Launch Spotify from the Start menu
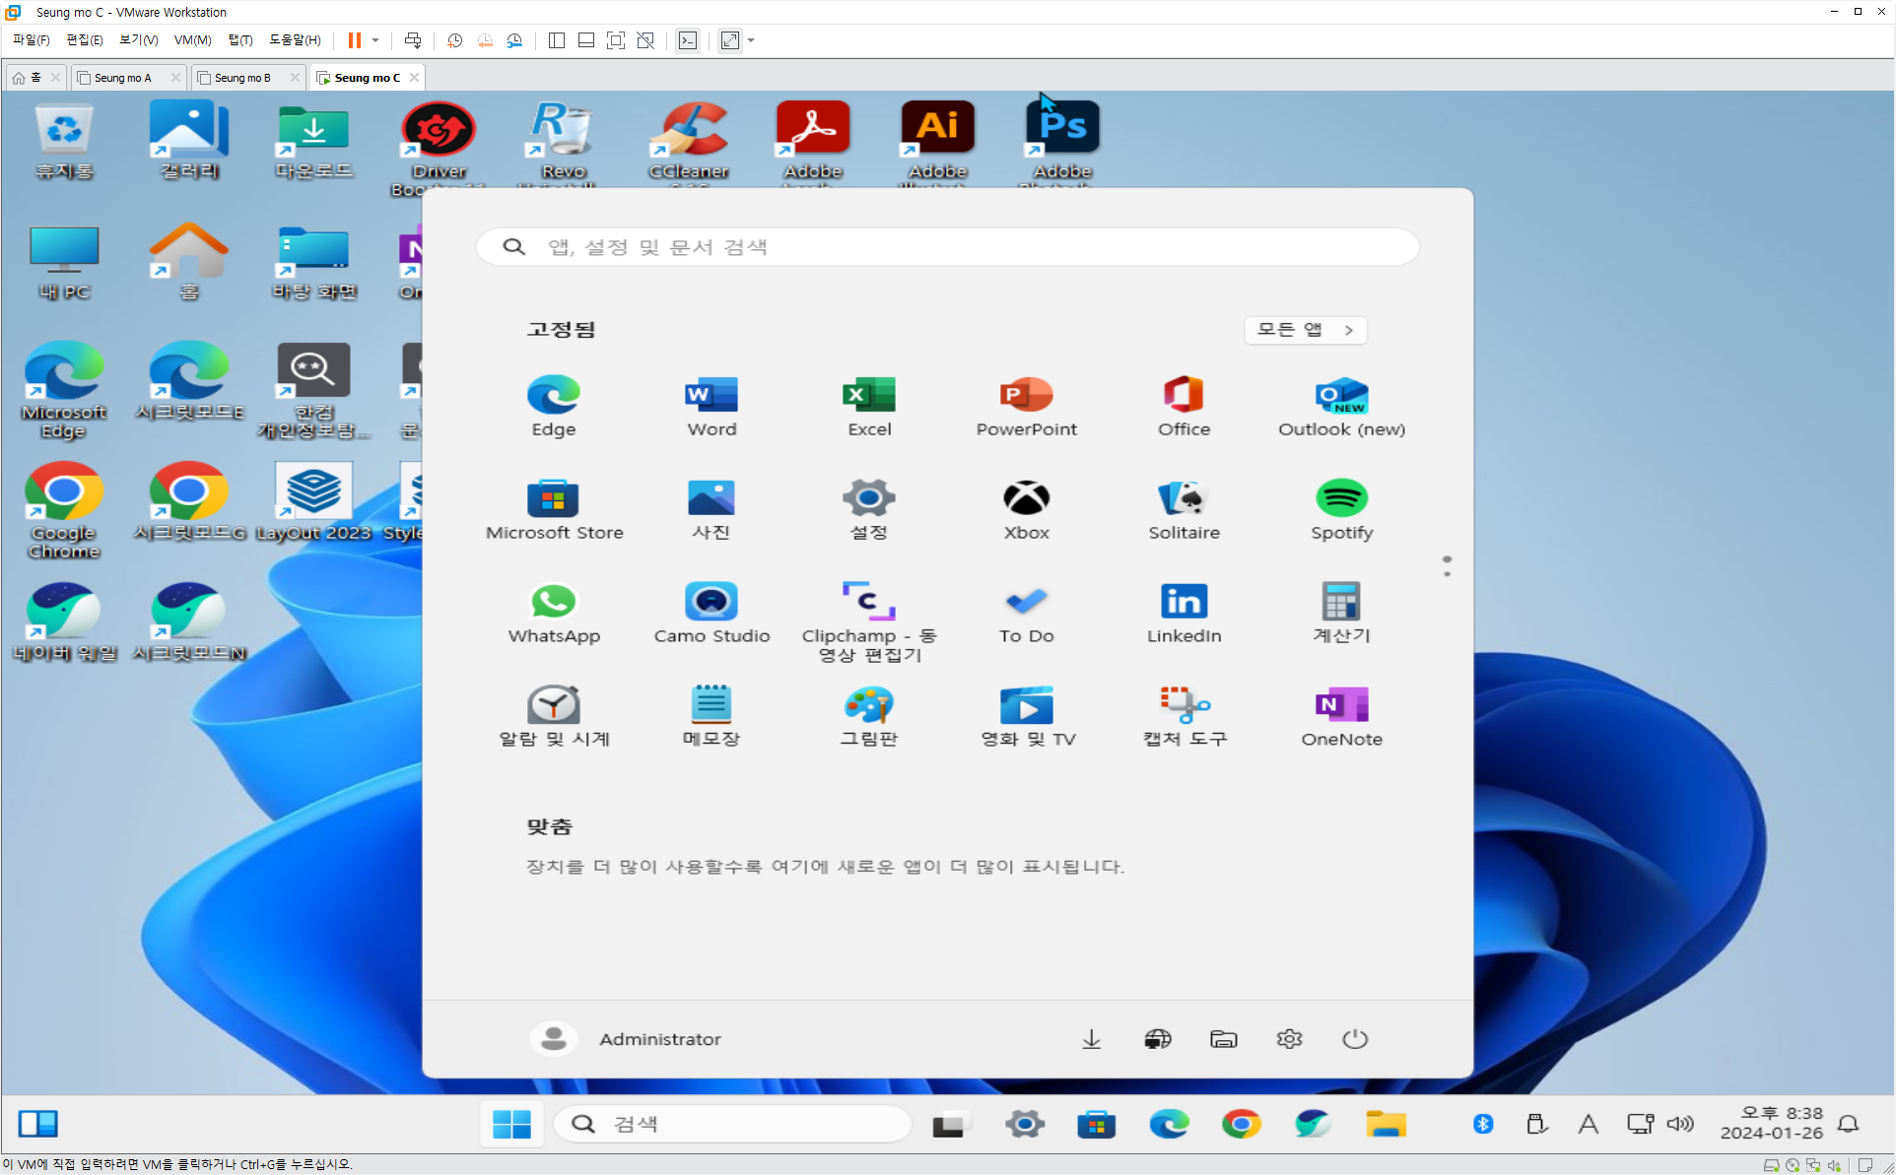Image resolution: width=1896 pixels, height=1175 pixels. click(x=1341, y=509)
